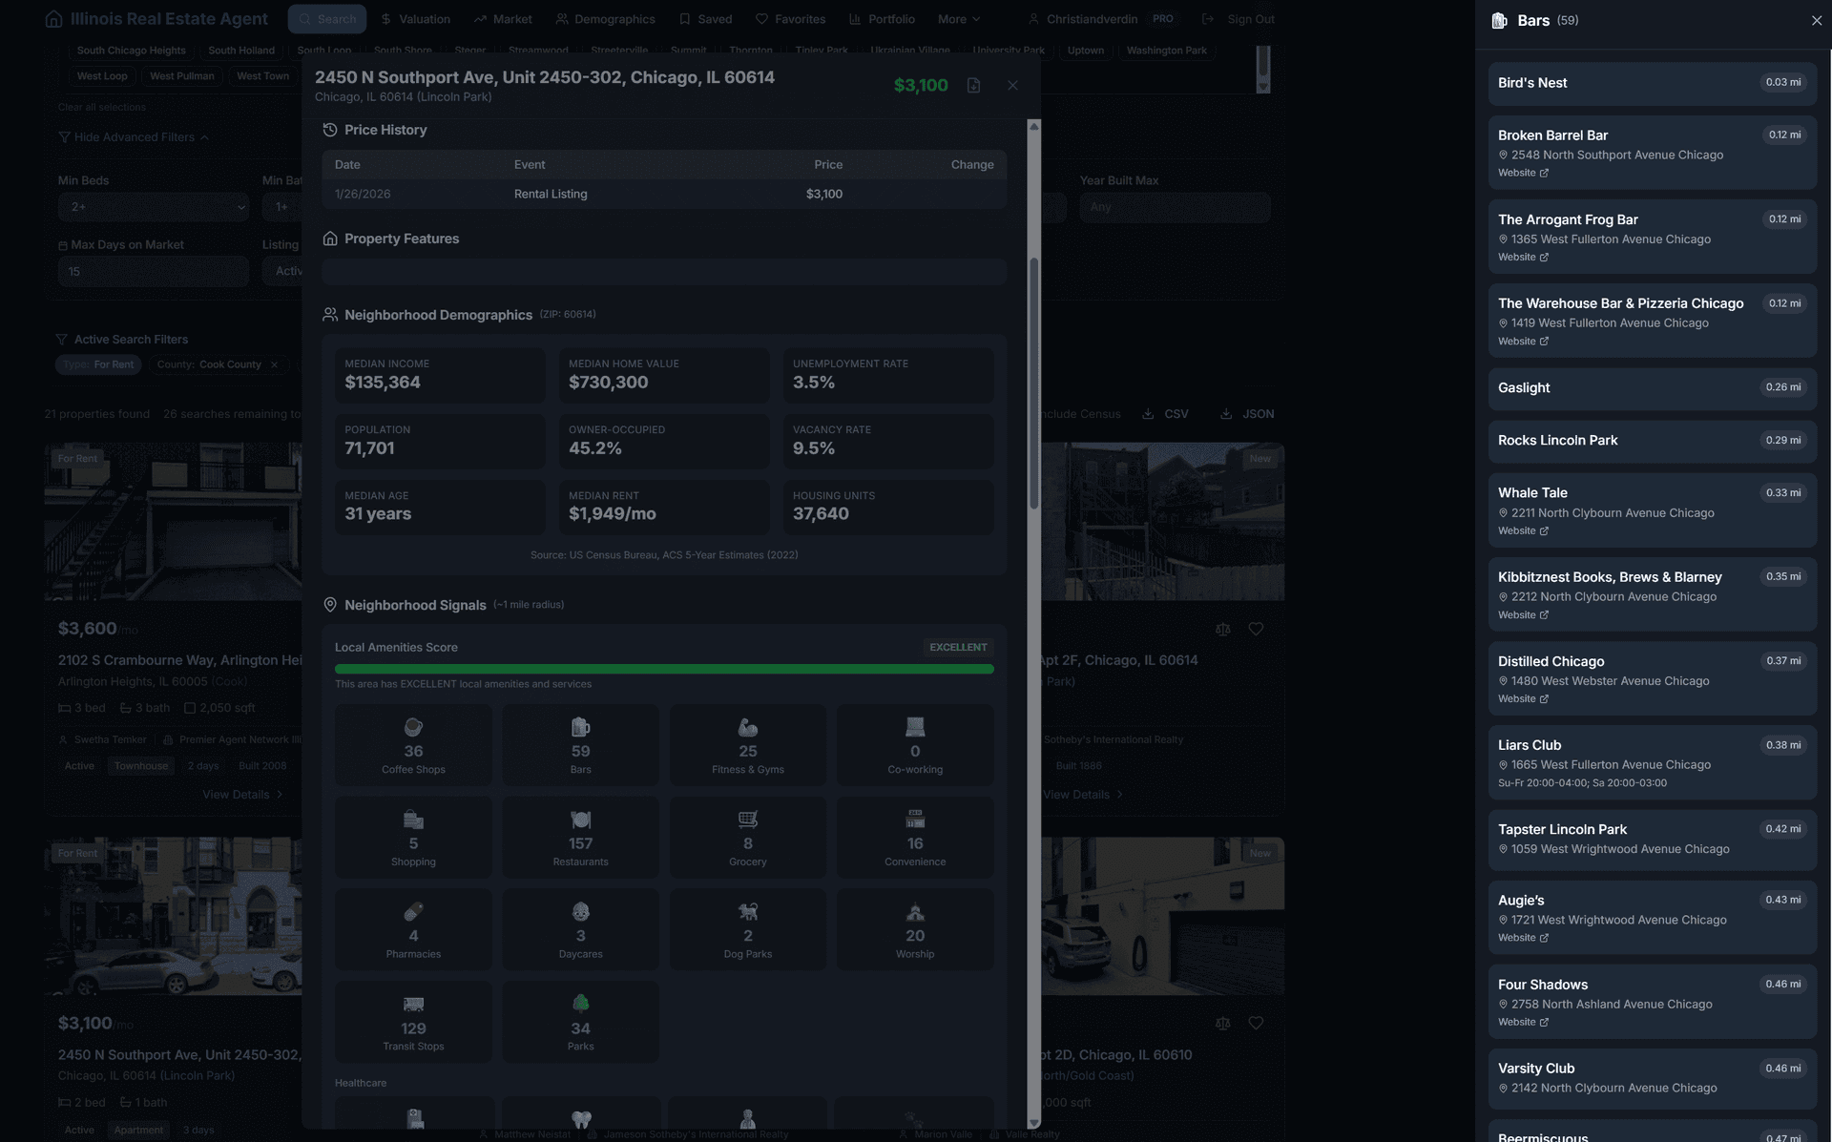Favorite the Chicago 60614 listing heart
The height and width of the screenshot is (1142, 1832).
(1256, 630)
